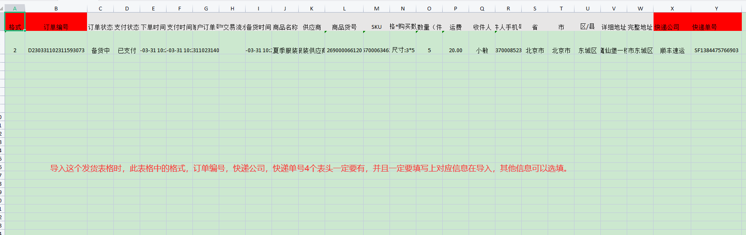Image resolution: width=746 pixels, height=235 pixels.
Task: Click the 顺丰速运 courier cell
Action: (x=672, y=50)
